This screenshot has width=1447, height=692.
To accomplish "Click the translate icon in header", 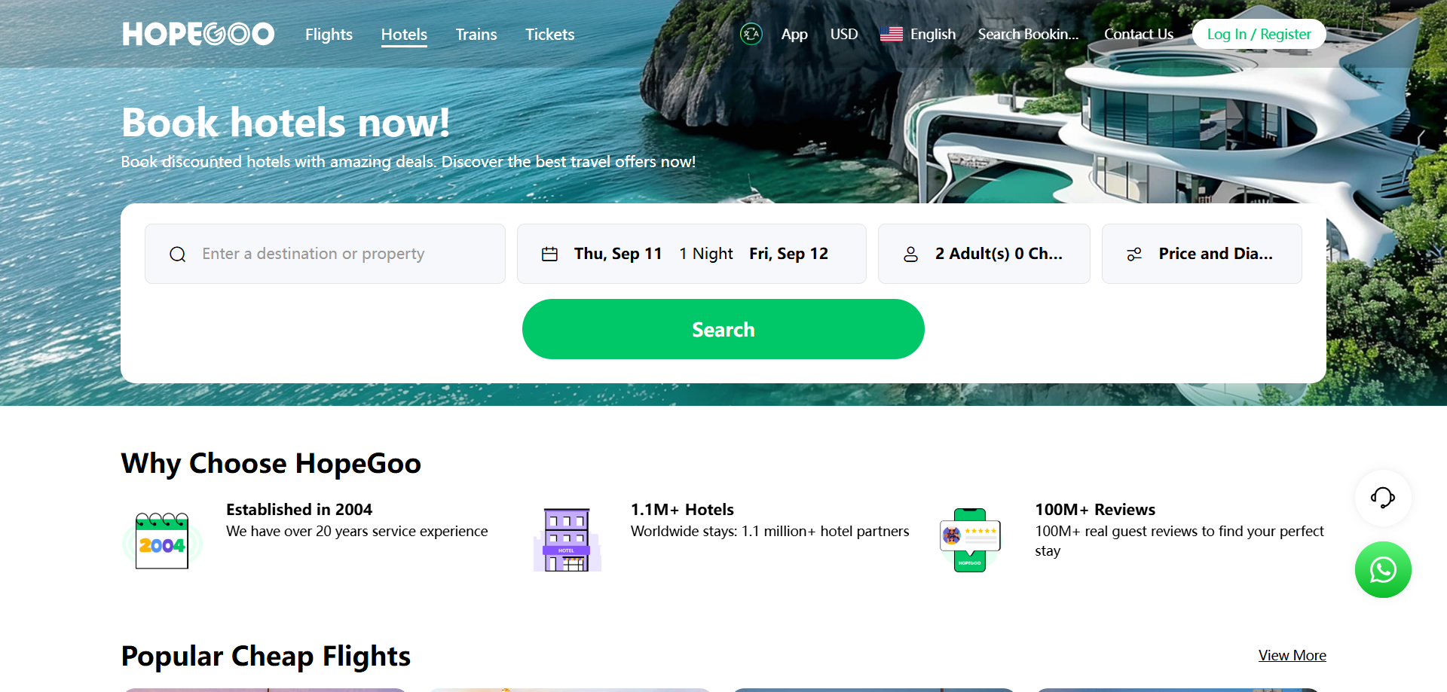I will click(x=751, y=34).
